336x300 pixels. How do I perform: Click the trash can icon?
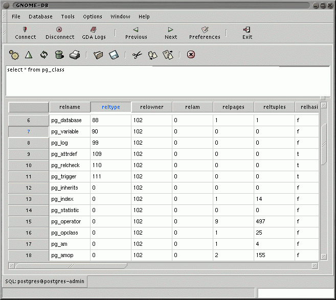pyautogui.click(x=59, y=55)
